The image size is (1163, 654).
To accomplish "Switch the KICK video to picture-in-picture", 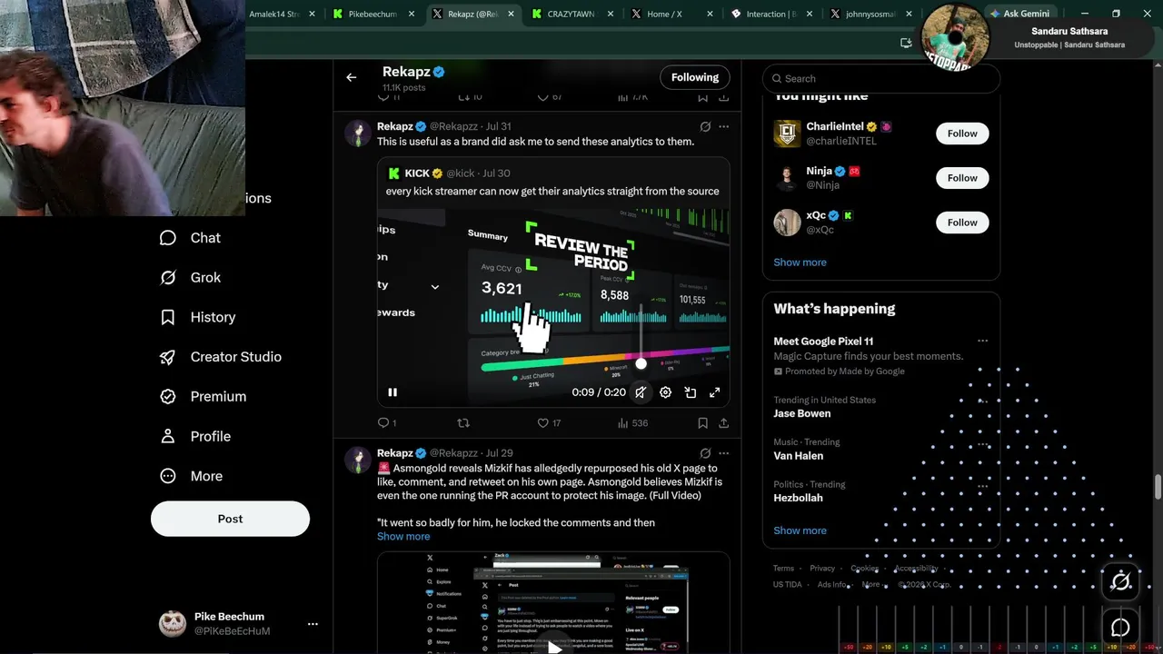I will click(691, 392).
